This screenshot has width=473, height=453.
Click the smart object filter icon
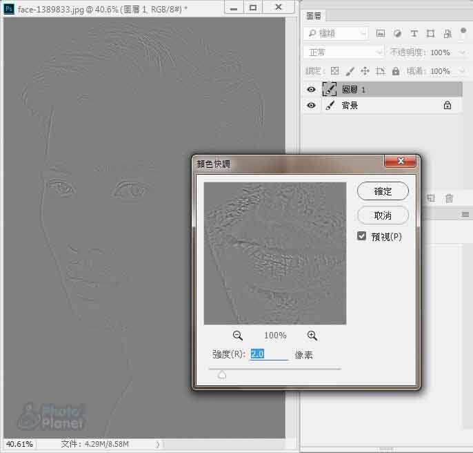447,34
